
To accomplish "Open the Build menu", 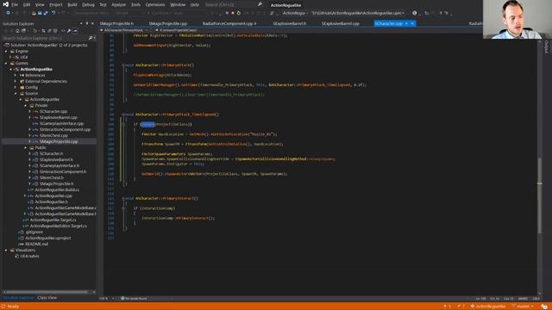I will point(72,5).
